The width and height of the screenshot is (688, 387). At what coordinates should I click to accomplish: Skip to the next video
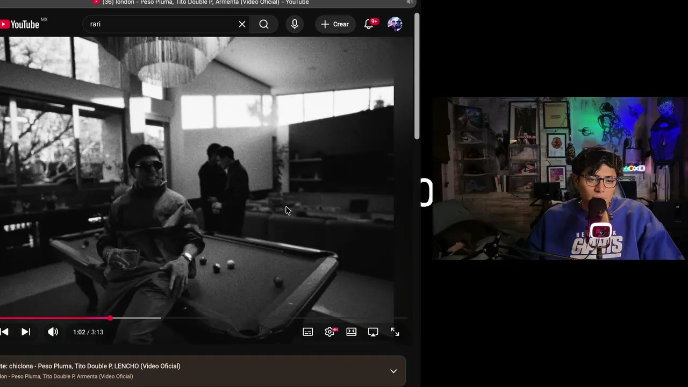[x=26, y=332]
